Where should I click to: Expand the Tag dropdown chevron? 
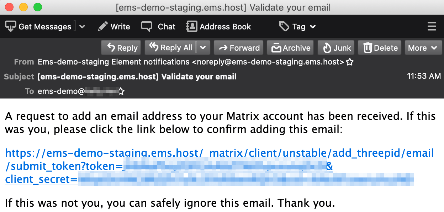point(313,27)
